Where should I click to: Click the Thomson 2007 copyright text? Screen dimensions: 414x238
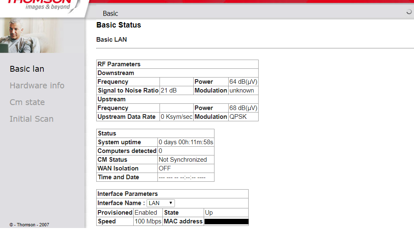pyautogui.click(x=29, y=225)
